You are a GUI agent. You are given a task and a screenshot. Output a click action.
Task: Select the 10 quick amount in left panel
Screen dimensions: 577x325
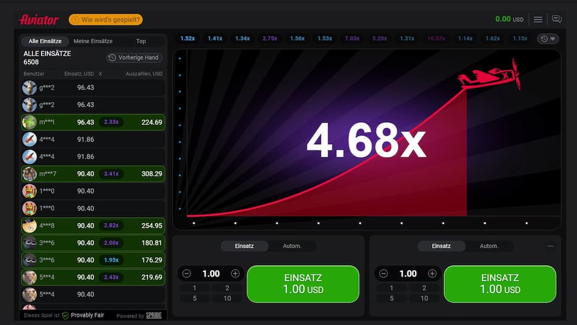tap(227, 298)
